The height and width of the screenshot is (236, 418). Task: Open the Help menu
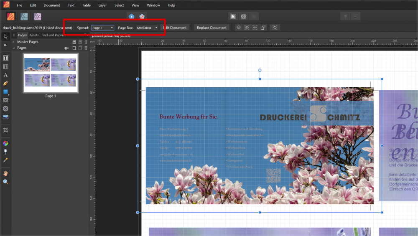[x=171, y=5]
